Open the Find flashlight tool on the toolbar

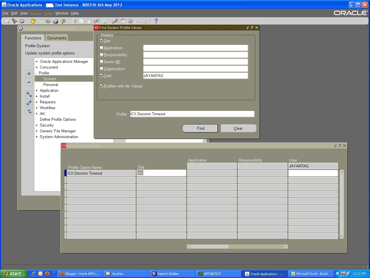(15, 21)
